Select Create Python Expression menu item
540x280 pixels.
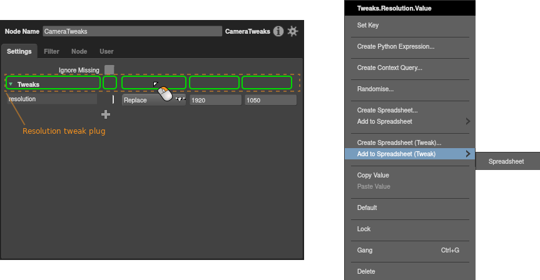[x=395, y=47]
